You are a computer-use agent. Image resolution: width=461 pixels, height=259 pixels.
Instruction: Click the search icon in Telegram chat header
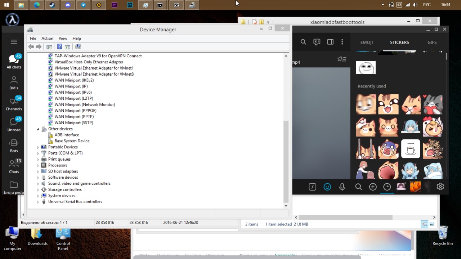tap(303, 42)
